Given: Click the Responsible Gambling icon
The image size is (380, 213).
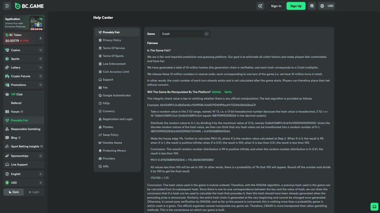Looking at the screenshot, I should coord(7,129).
